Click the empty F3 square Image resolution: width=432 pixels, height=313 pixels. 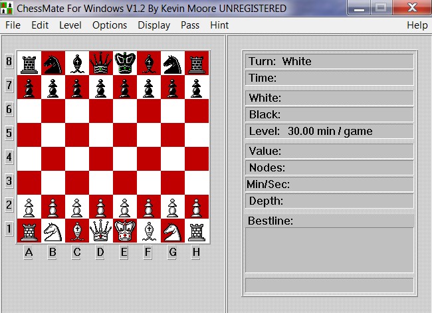coord(149,183)
